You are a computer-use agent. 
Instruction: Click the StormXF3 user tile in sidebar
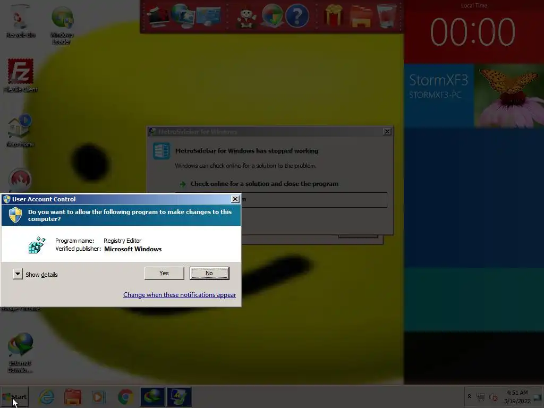439,96
